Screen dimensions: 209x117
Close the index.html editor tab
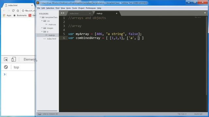pos(90,13)
